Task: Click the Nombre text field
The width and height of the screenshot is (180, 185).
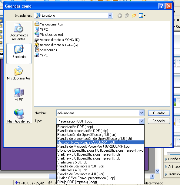Action: tap(98, 113)
